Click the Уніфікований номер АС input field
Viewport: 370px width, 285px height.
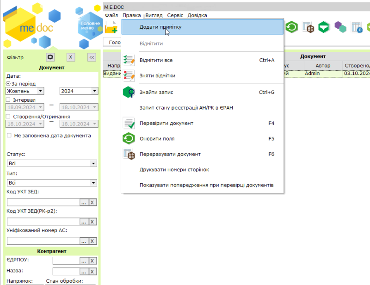pyautogui.click(x=43, y=241)
